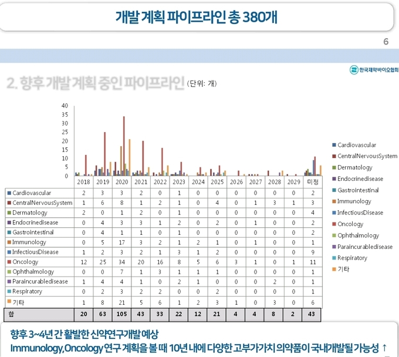The width and height of the screenshot is (399, 357).
Task: Click the Ophthalmology entry in the right legend
Action: tap(359, 235)
